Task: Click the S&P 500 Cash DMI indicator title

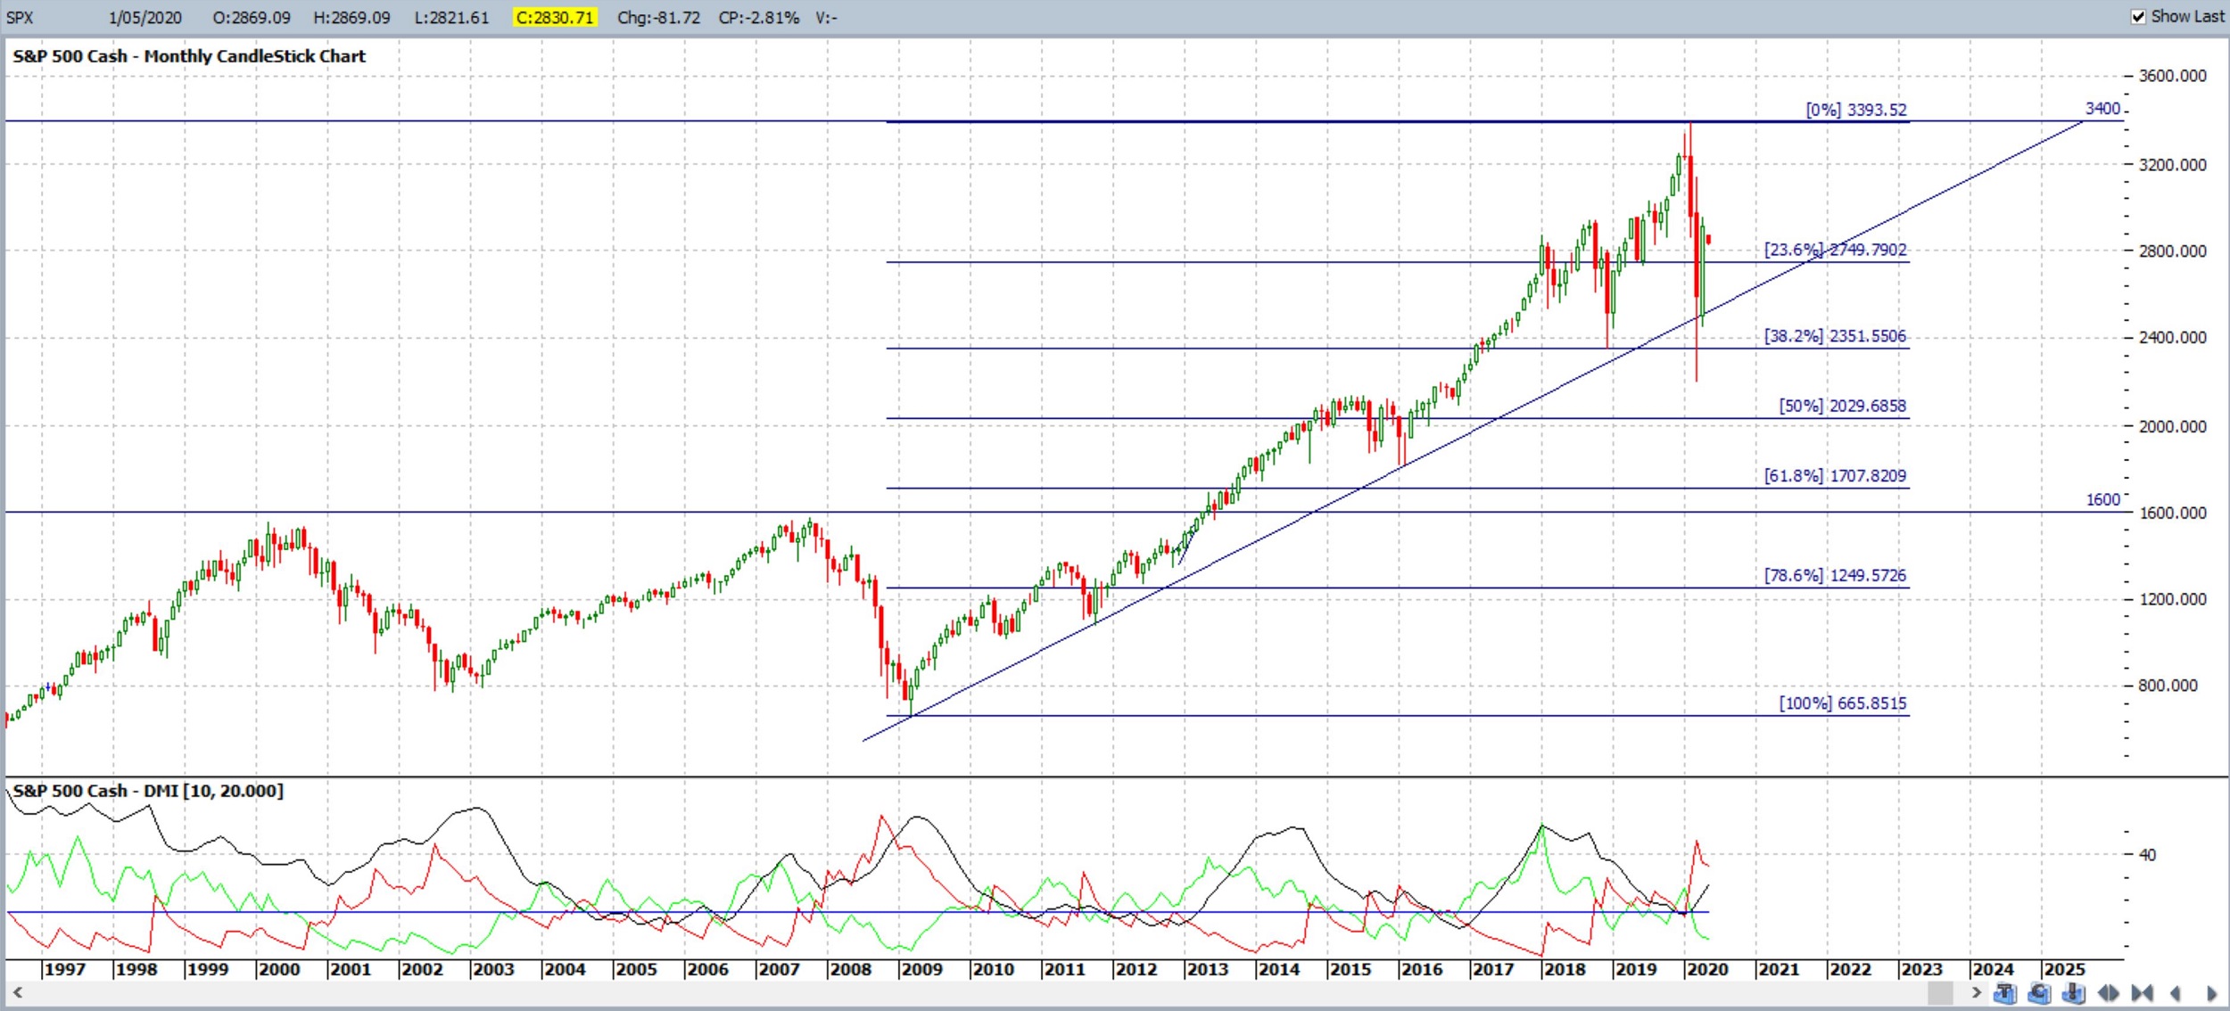Action: coord(148,791)
